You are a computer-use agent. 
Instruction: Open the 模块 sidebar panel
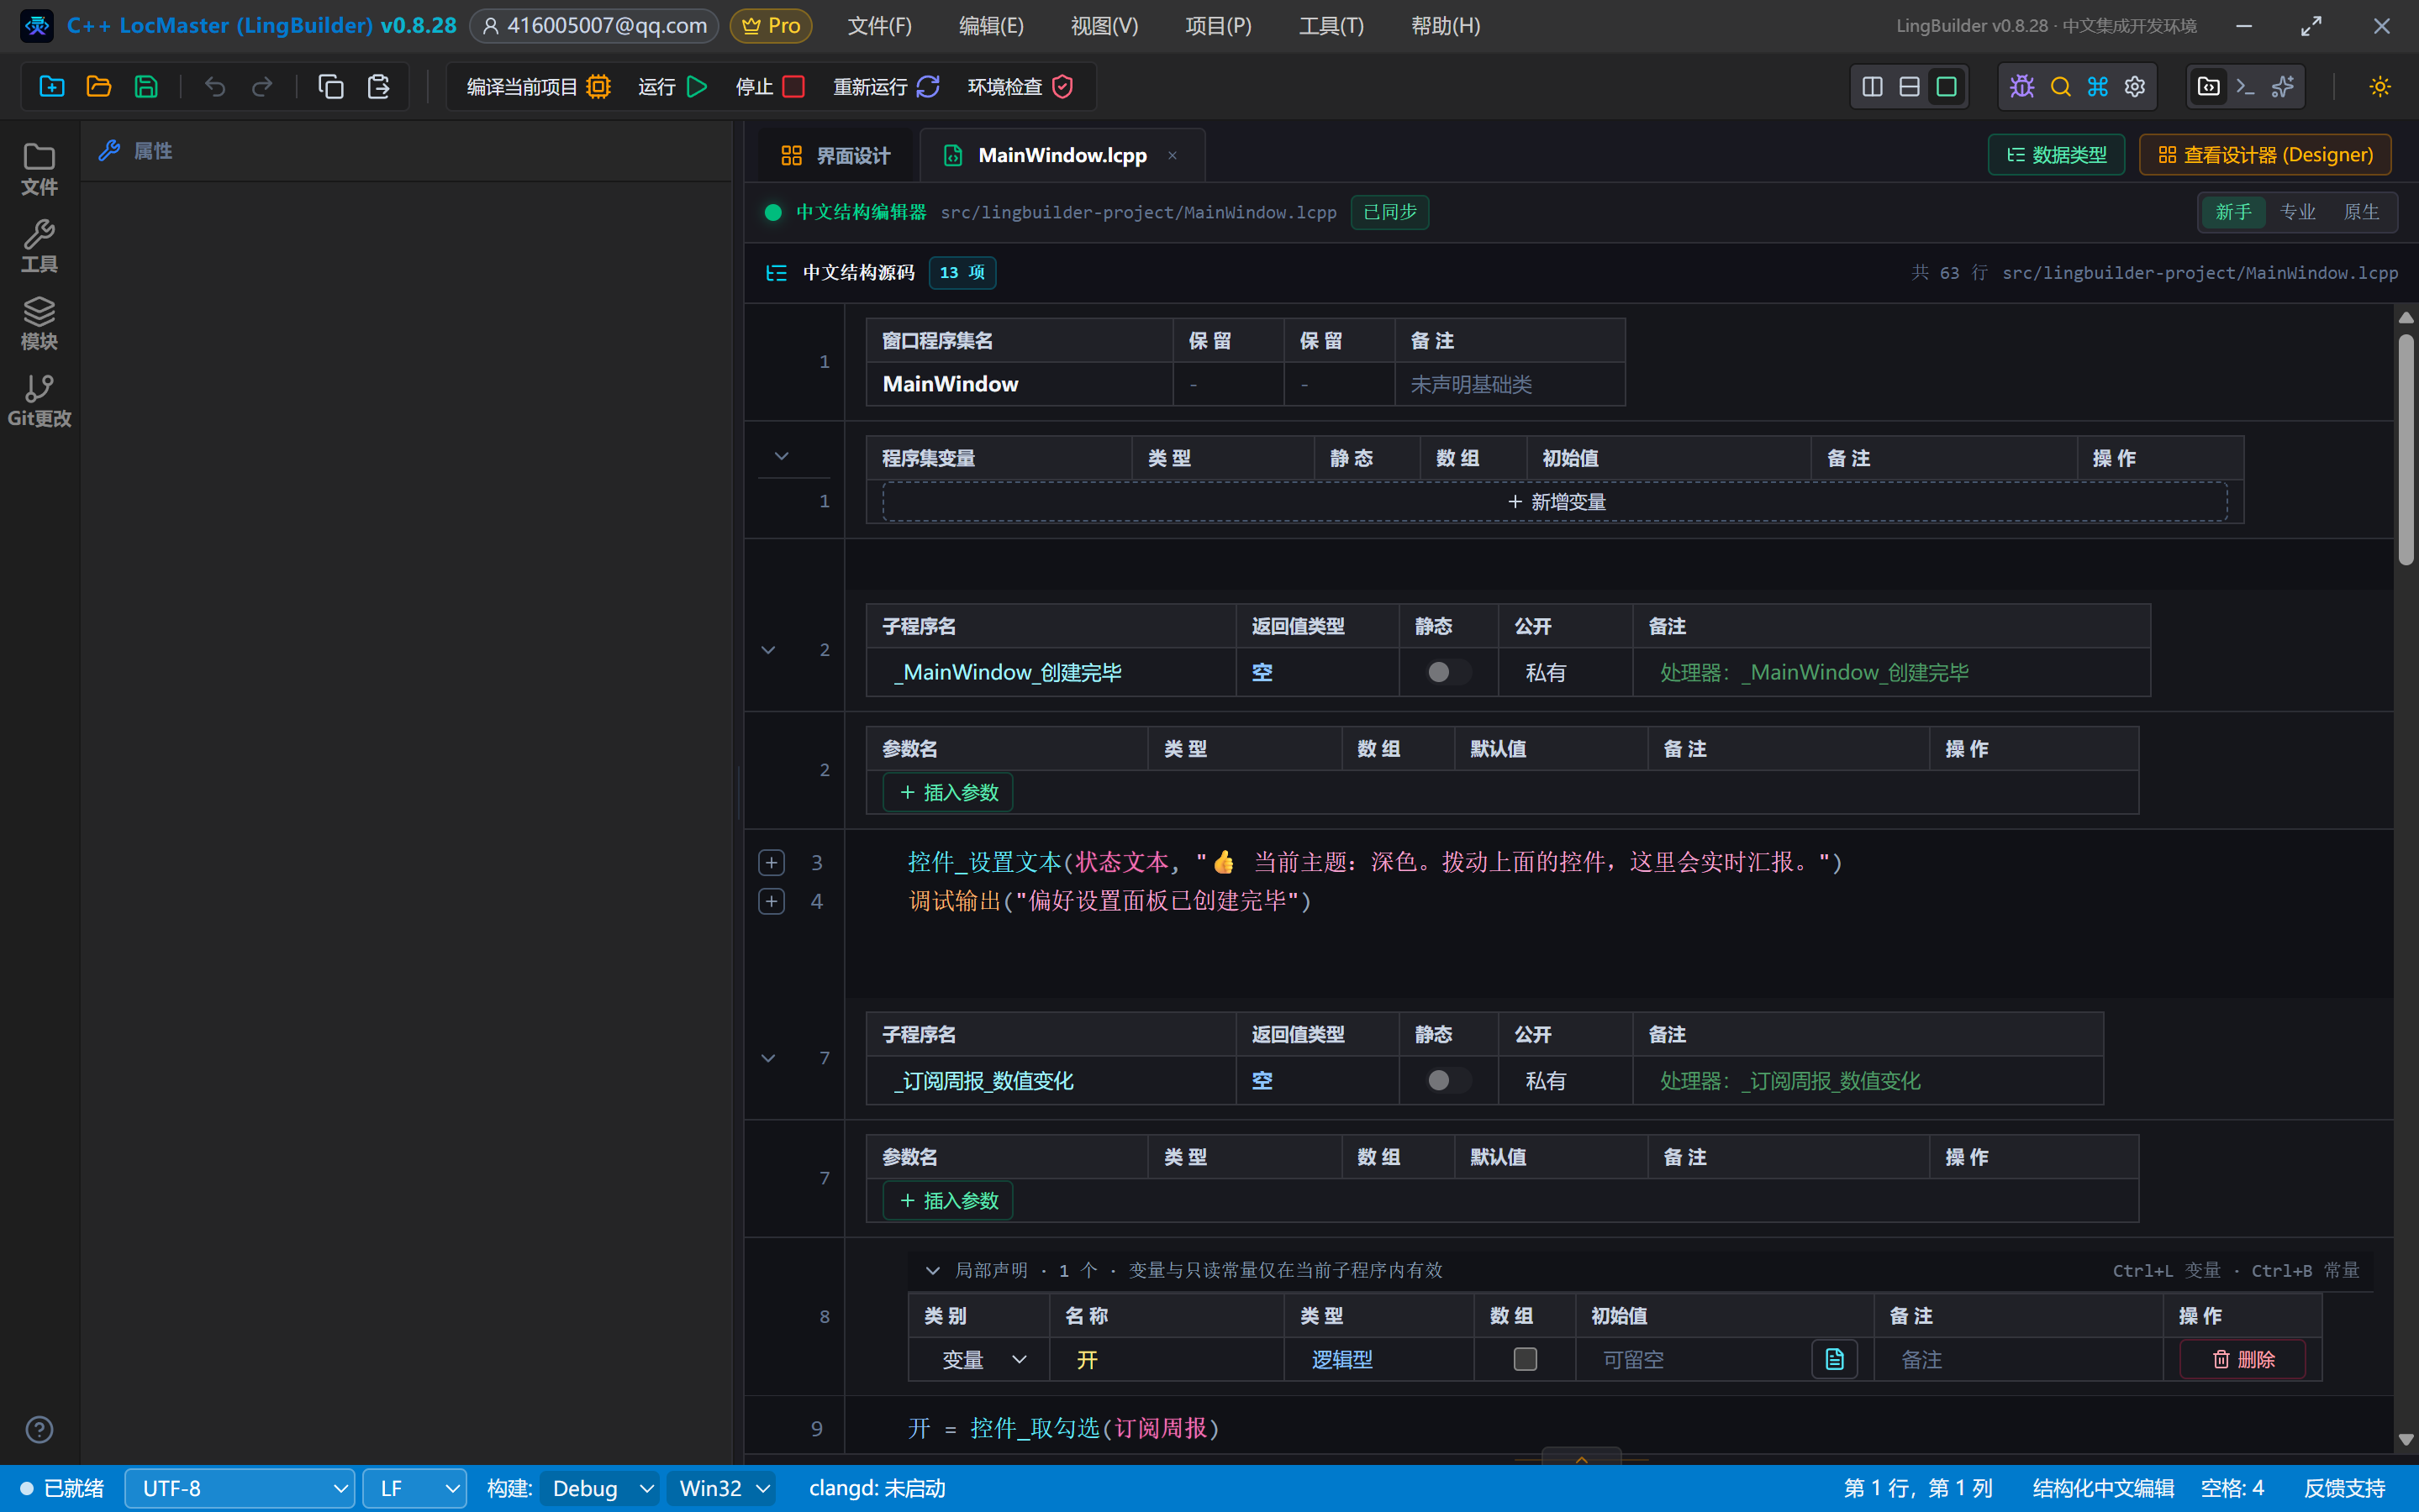pos(39,323)
